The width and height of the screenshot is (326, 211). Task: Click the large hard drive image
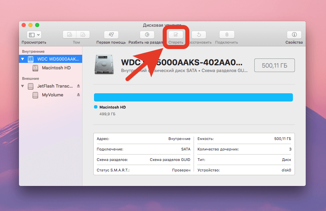tap(104, 65)
